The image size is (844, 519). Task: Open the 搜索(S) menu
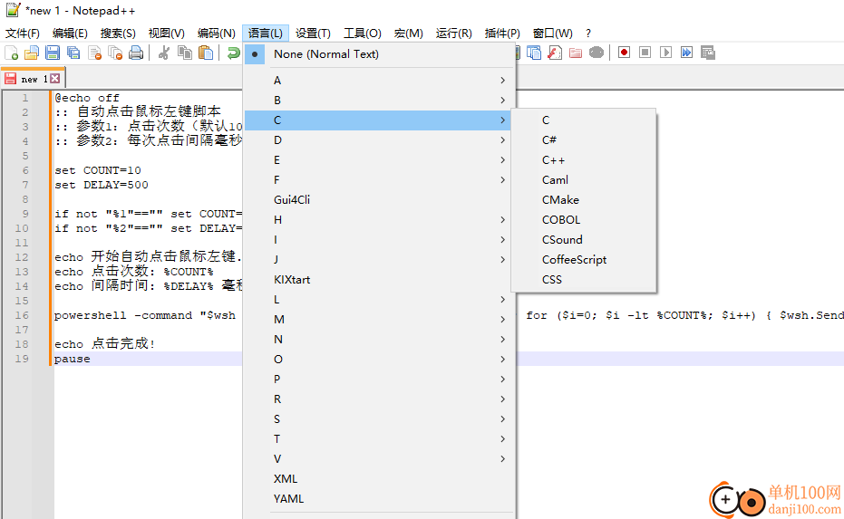click(118, 34)
